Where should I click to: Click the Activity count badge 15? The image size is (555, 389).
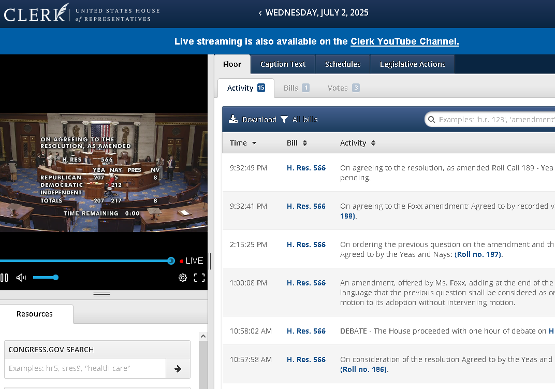pos(261,88)
